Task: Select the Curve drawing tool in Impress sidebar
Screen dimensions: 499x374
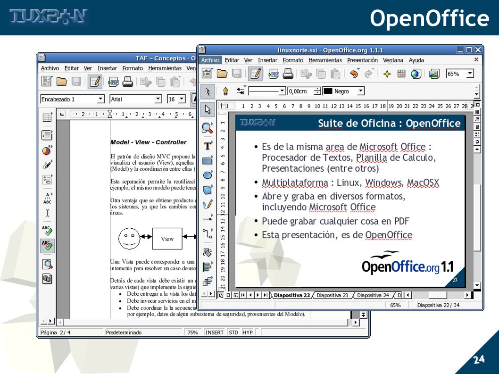Action: click(x=208, y=204)
